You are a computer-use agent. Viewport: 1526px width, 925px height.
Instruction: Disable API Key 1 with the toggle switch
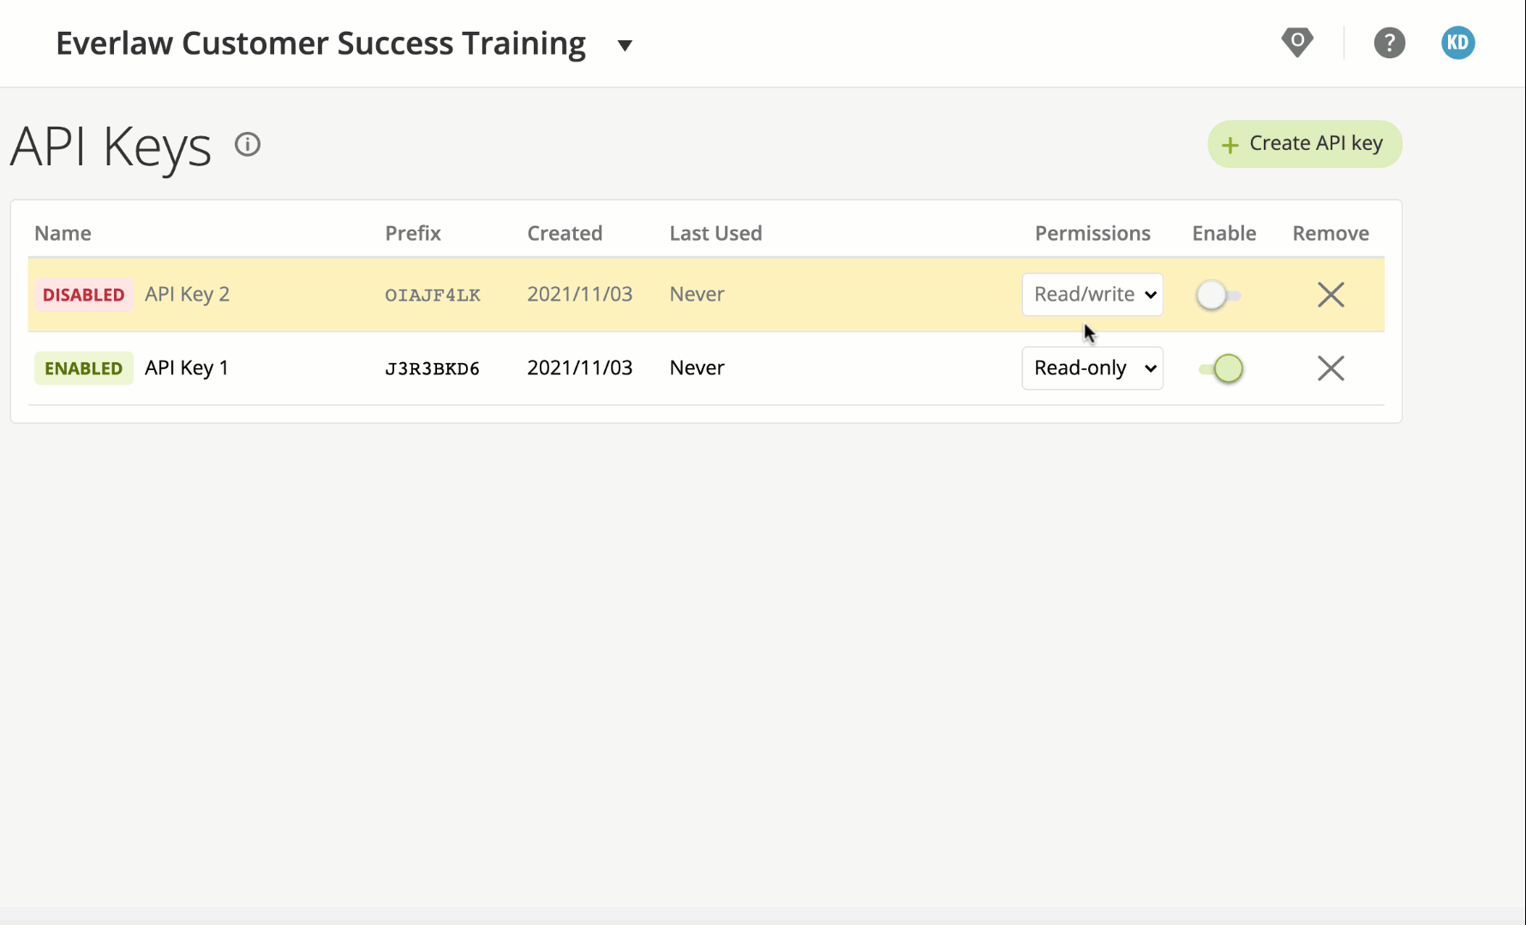[x=1221, y=369]
